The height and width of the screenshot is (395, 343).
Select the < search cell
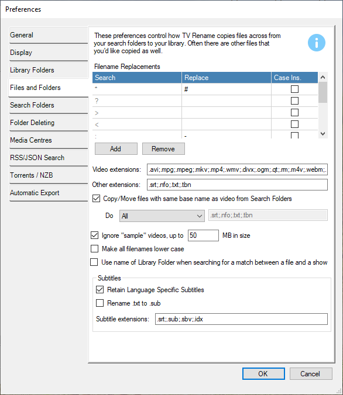pyautogui.click(x=137, y=124)
